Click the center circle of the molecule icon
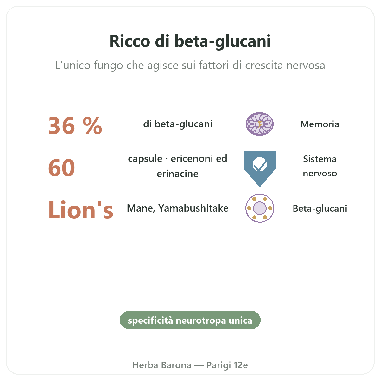380x380 pixels. click(260, 208)
